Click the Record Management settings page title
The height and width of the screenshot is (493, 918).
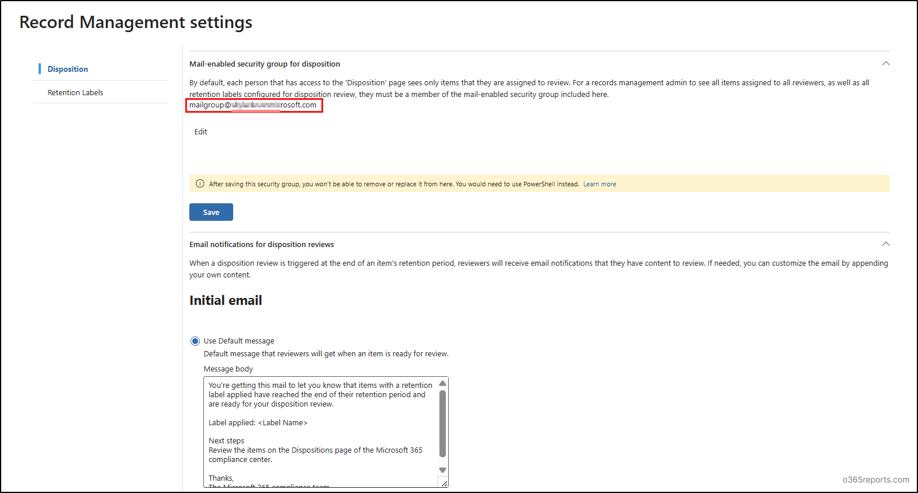pyautogui.click(x=136, y=22)
